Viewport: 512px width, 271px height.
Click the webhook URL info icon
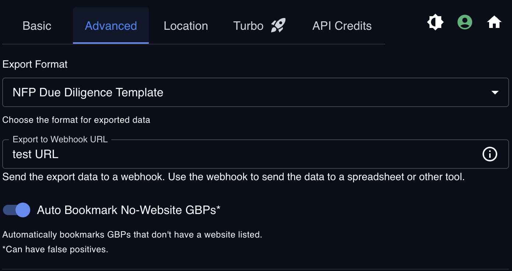[x=490, y=154]
